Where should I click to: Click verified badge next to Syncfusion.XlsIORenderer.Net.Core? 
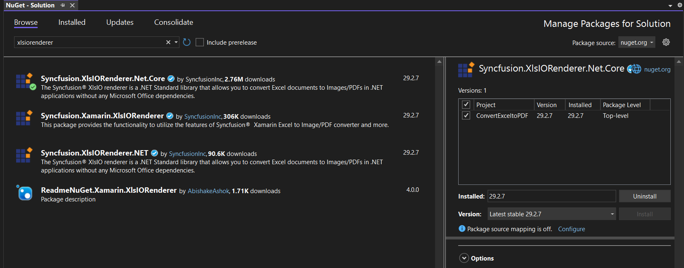pyautogui.click(x=171, y=79)
